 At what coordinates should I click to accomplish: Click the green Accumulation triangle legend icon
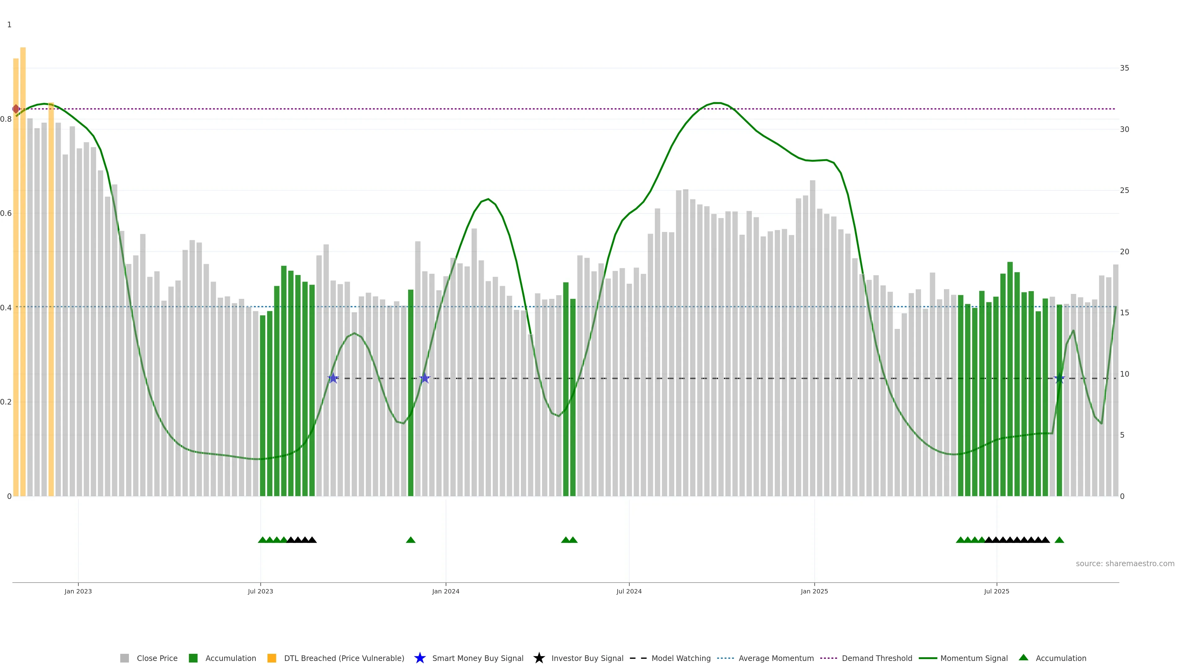pos(1023,658)
